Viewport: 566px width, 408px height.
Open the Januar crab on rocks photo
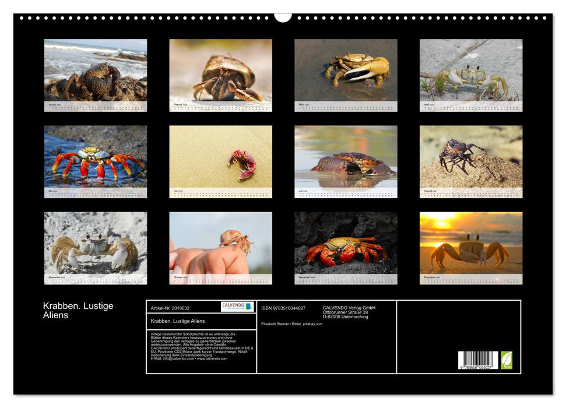point(96,71)
